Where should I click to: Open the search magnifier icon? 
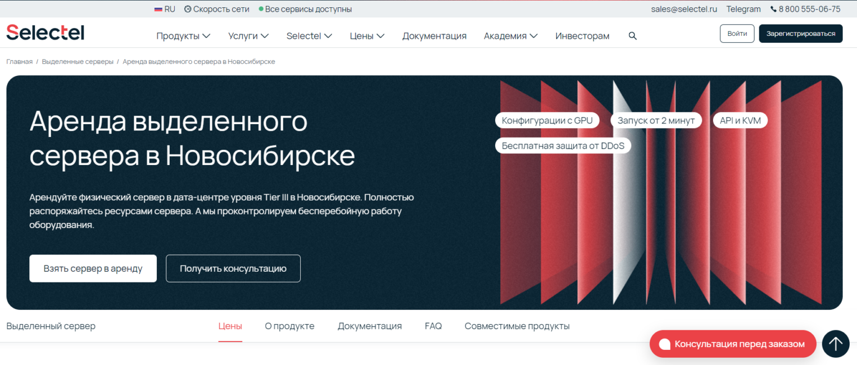pos(632,36)
